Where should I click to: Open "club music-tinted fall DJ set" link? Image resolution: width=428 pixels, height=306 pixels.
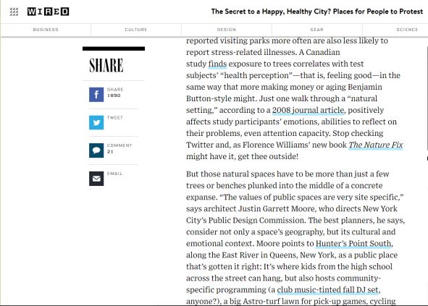tap(328, 290)
